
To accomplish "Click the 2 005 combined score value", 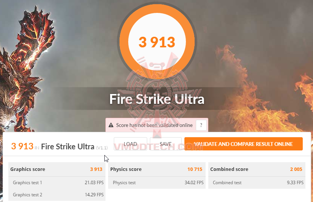I will coord(296,169).
